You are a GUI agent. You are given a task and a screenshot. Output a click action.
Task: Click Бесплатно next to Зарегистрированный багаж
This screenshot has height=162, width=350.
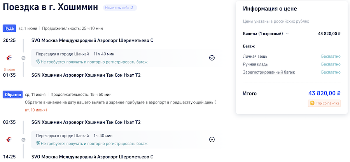[x=331, y=72]
